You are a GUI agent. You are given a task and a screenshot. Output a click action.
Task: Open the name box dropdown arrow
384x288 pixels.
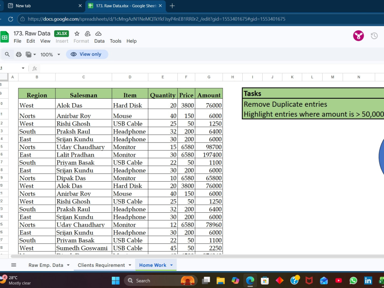click(23, 68)
